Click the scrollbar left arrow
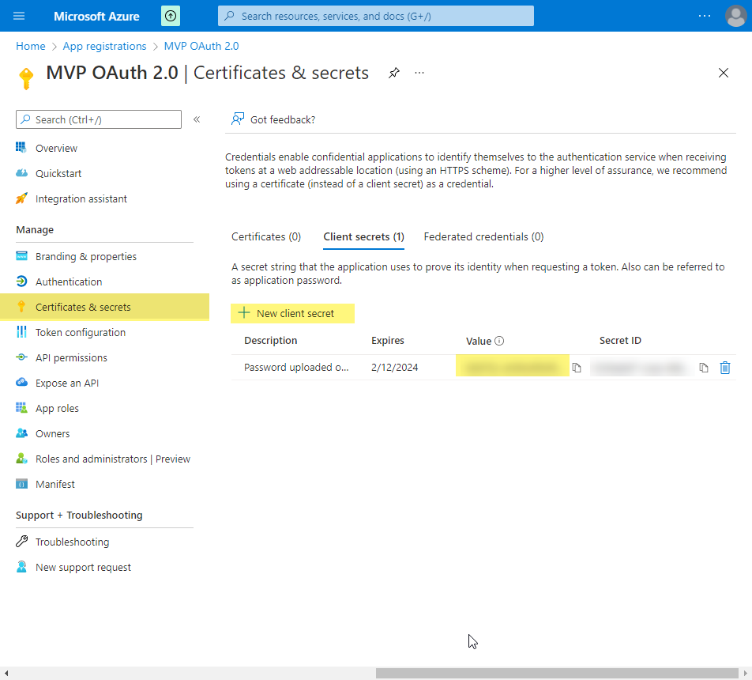752x680 pixels. [x=6, y=673]
